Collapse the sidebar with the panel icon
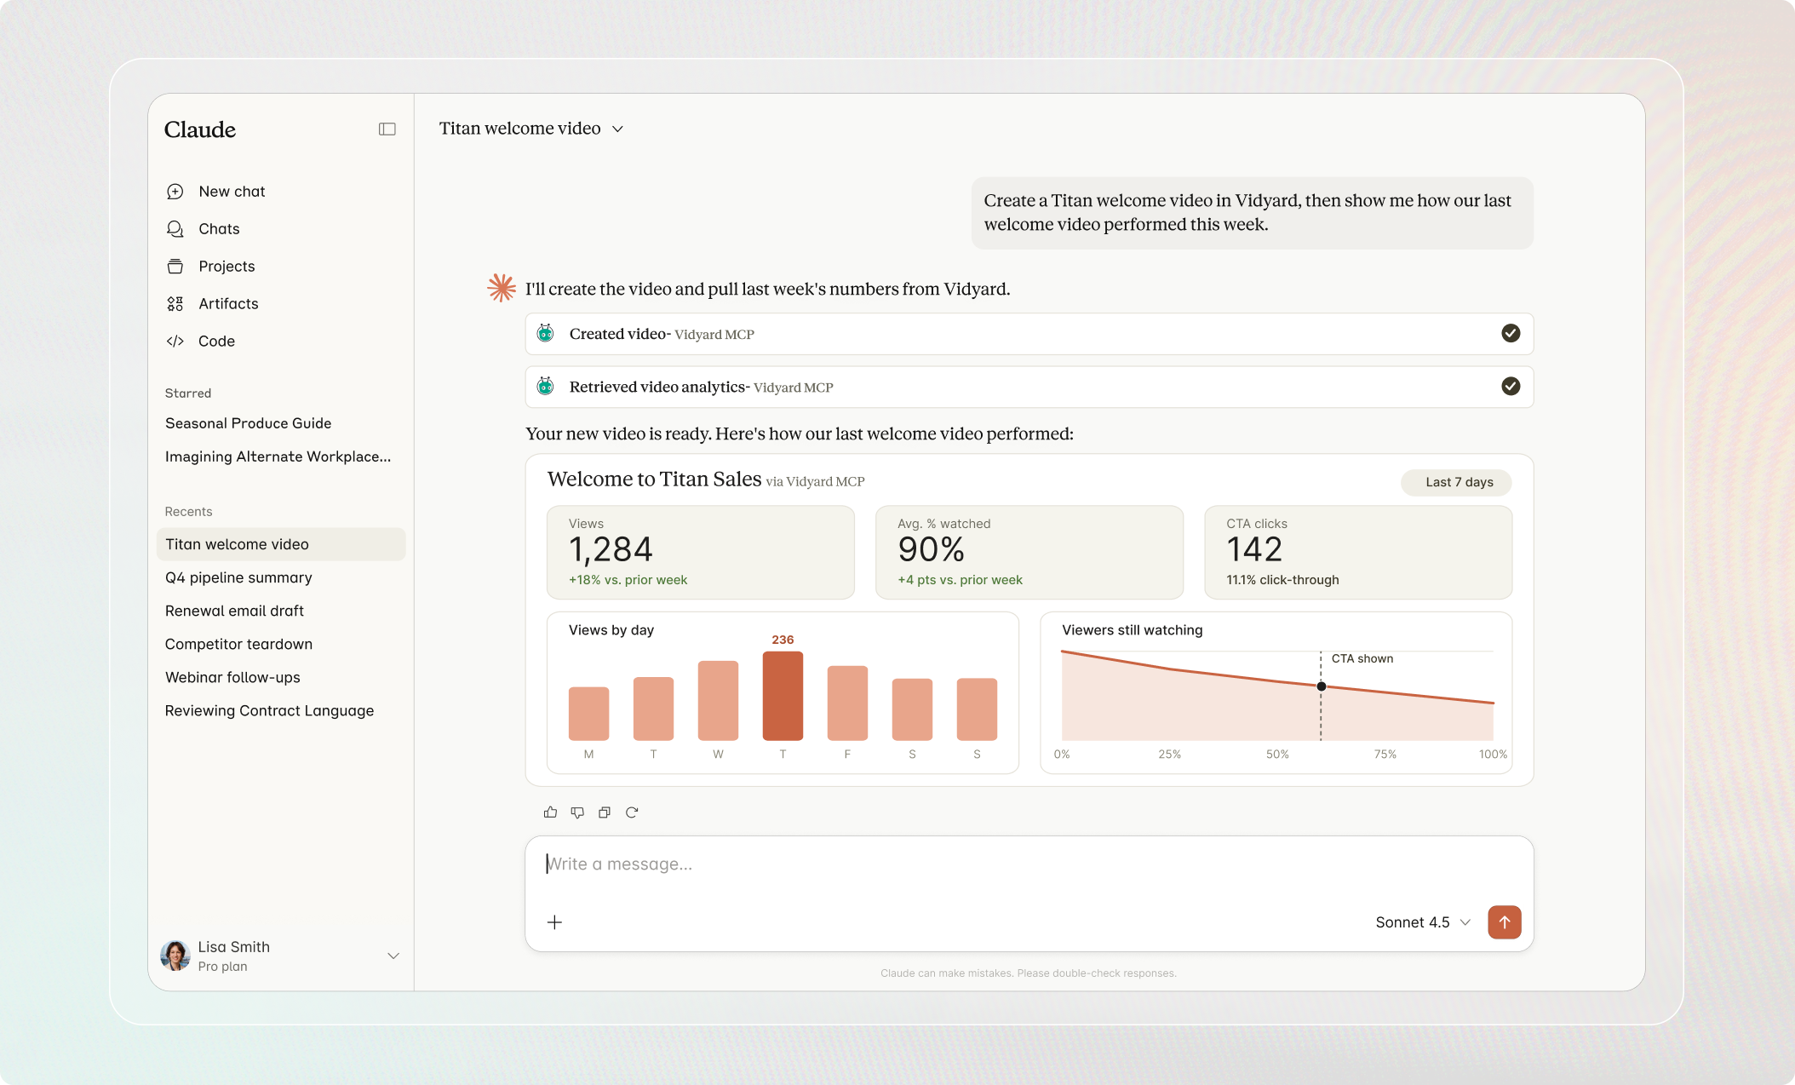This screenshot has height=1085, width=1795. pyautogui.click(x=387, y=129)
